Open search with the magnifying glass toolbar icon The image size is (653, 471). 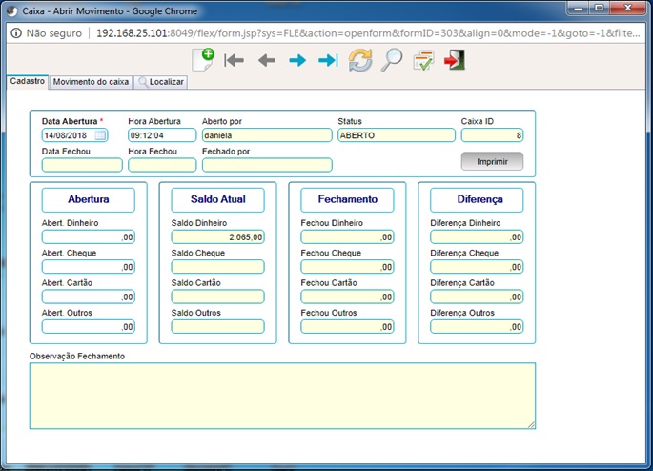(x=392, y=60)
